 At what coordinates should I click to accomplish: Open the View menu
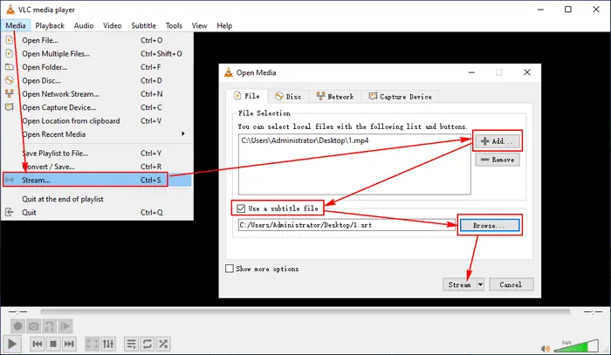(199, 25)
